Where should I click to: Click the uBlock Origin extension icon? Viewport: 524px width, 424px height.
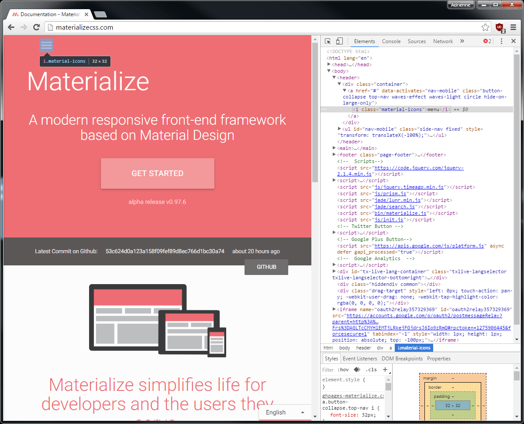pos(499,27)
